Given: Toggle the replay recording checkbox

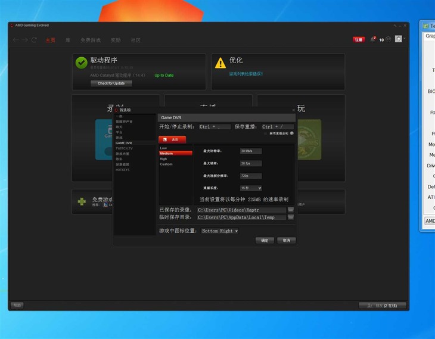Looking at the screenshot, I should tap(266, 133).
